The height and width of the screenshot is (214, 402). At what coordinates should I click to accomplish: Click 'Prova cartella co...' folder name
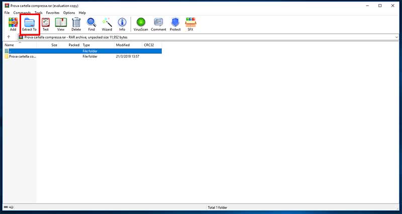click(x=23, y=56)
